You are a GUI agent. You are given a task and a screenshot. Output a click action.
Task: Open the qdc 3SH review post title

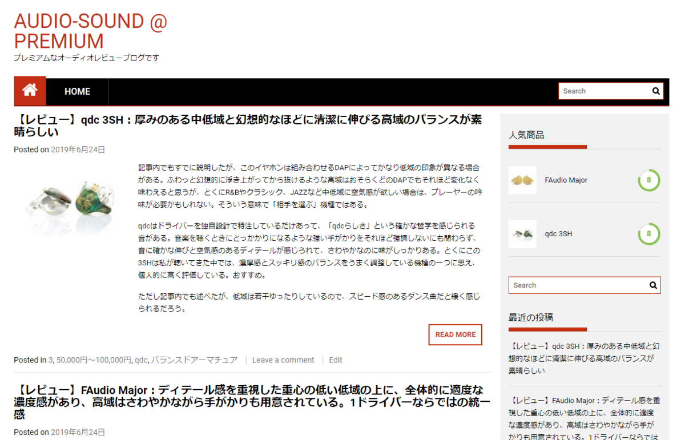[248, 126]
